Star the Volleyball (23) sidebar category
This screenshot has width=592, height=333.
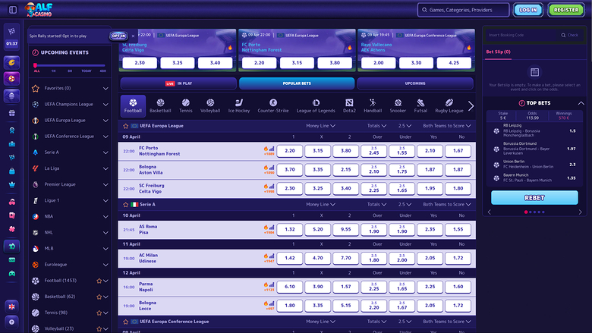(x=99, y=329)
